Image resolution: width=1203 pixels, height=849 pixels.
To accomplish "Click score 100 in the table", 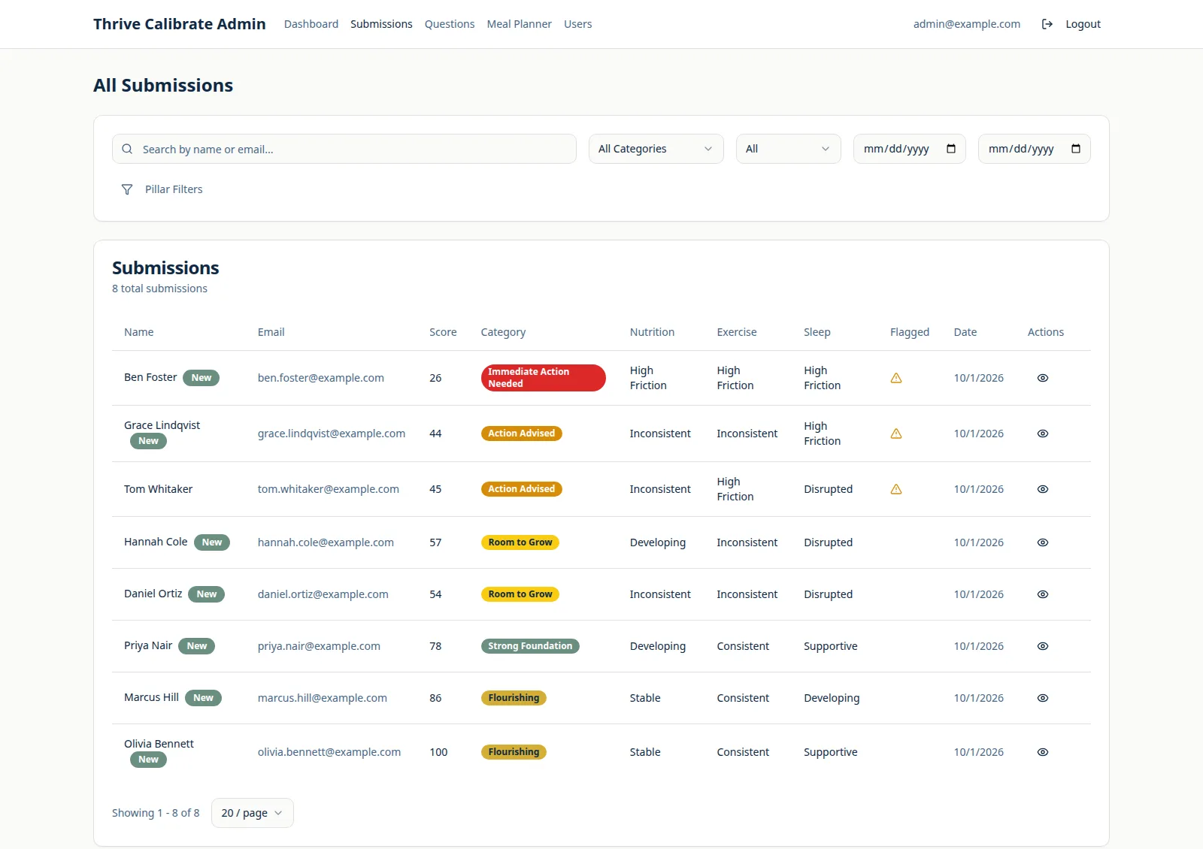I will click(438, 752).
